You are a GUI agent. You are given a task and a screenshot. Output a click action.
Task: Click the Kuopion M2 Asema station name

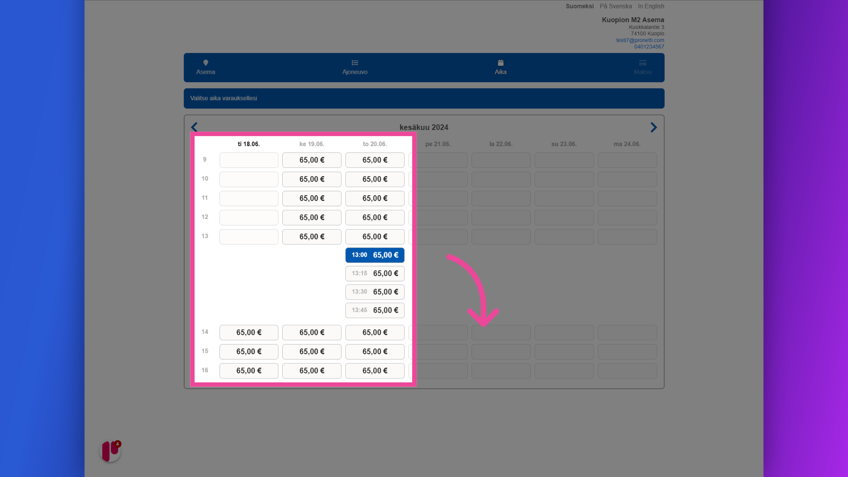(633, 20)
